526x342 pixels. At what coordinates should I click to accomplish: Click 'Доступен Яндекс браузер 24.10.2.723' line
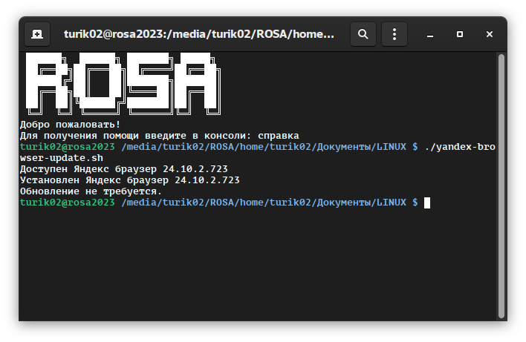tap(124, 169)
